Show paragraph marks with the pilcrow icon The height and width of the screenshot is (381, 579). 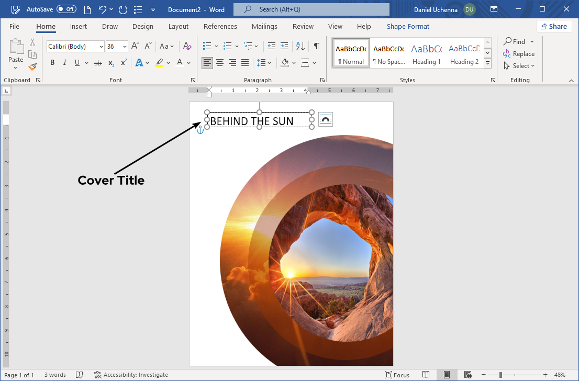[x=316, y=46]
